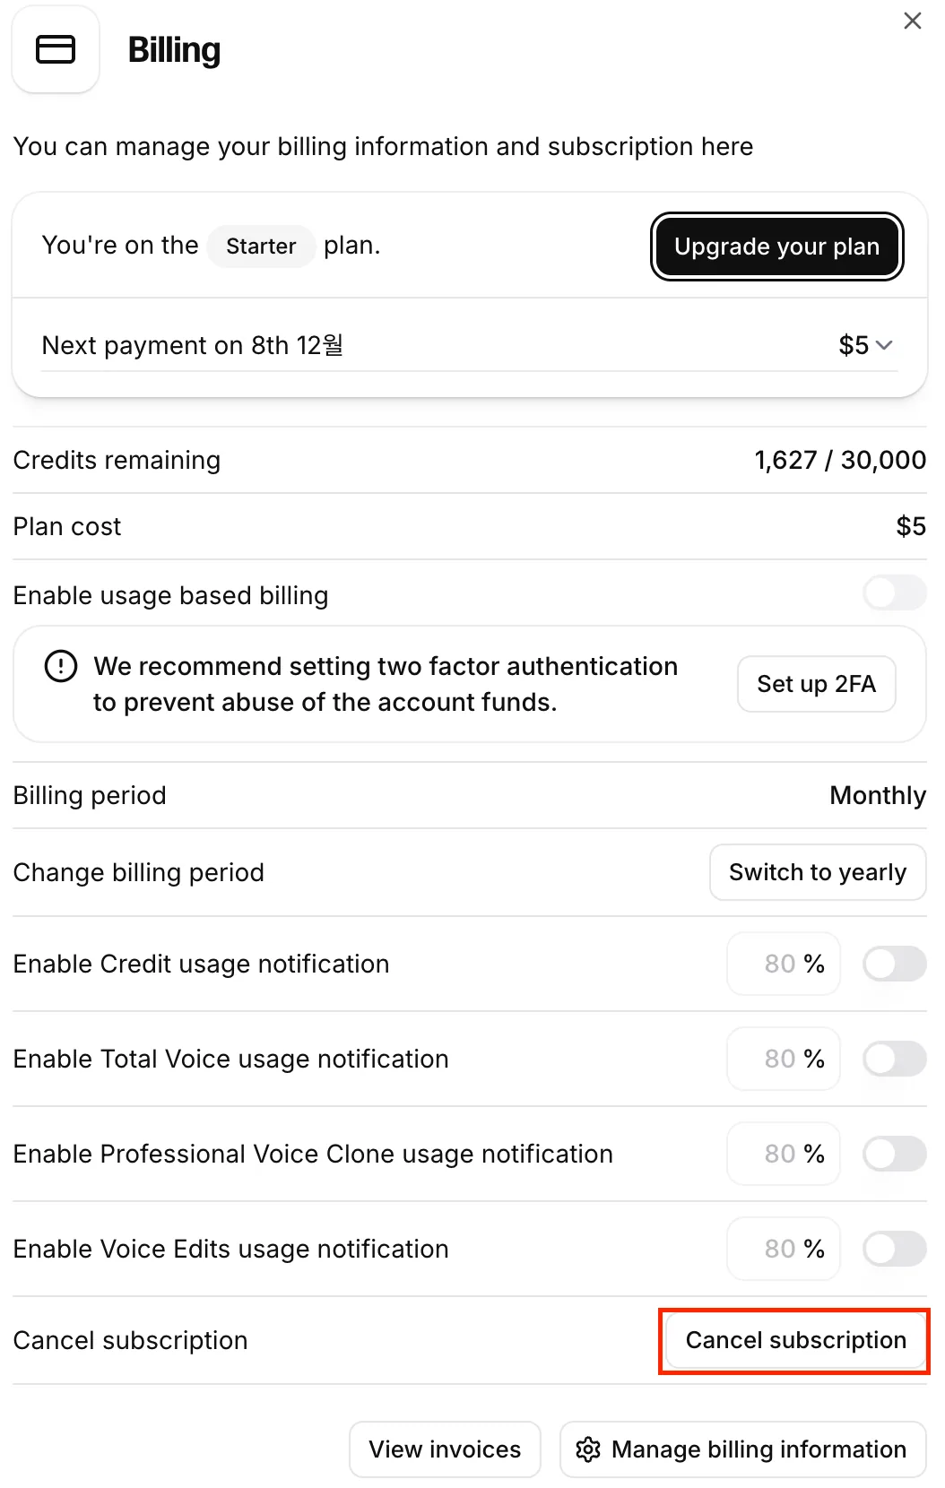Open View invoices
The width and height of the screenshot is (945, 1488).
[445, 1449]
